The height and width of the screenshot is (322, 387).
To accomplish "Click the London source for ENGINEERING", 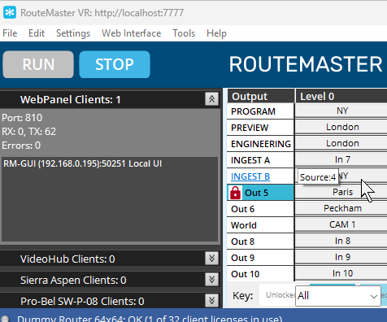I will [x=341, y=143].
